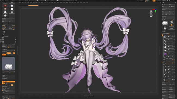This screenshot has height=99, width=177.
Task: Adjust the Rgb intensity slider
Action: pos(8,52)
